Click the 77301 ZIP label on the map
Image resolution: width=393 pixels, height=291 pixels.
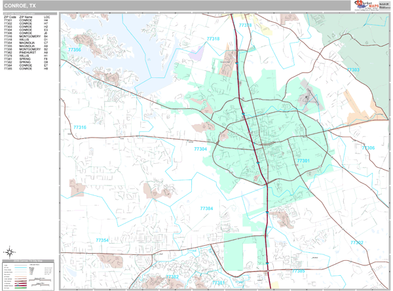coord(303,161)
